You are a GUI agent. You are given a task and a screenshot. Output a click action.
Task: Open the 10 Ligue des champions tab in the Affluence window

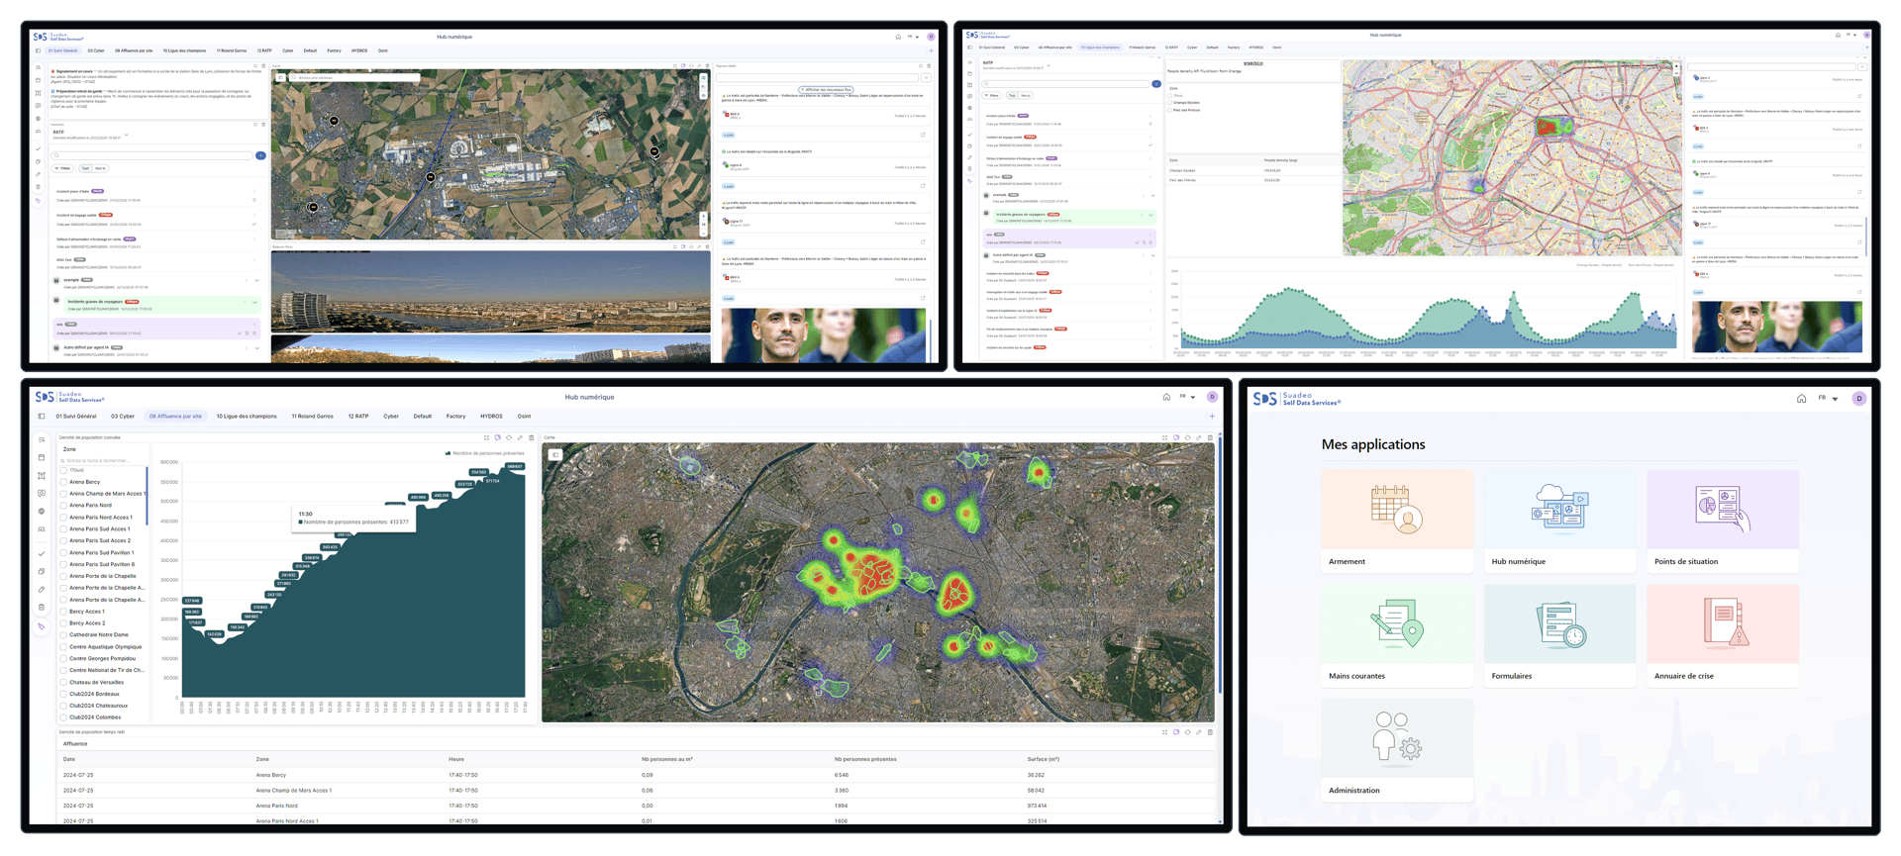[247, 417]
